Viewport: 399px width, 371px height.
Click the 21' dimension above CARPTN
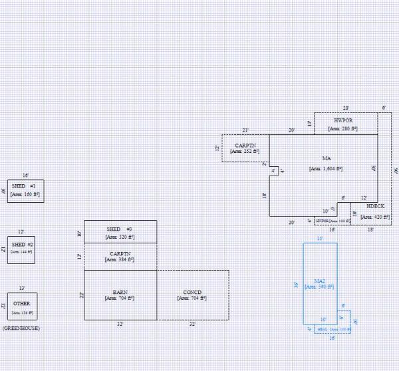(x=245, y=130)
